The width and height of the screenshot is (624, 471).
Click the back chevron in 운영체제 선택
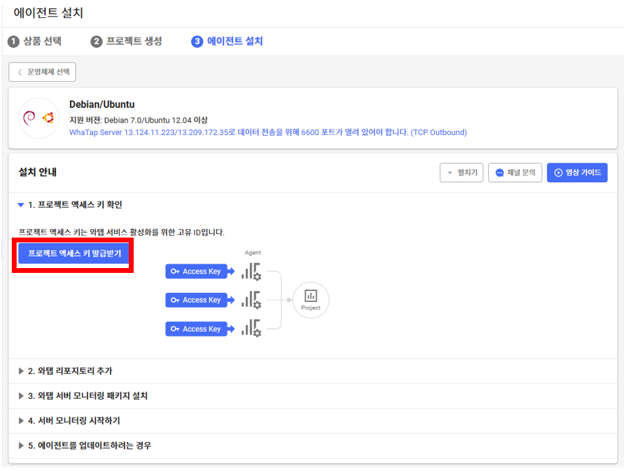(19, 72)
